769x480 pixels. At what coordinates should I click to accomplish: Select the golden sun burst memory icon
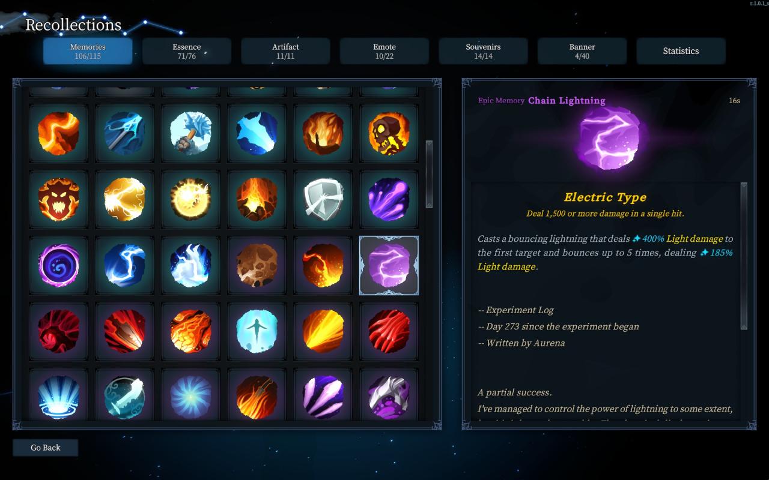pos(190,199)
